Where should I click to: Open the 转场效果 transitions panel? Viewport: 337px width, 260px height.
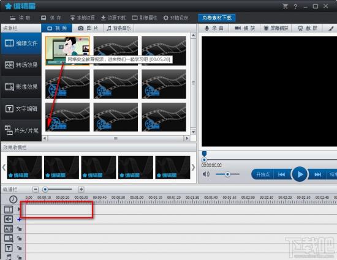coord(21,65)
